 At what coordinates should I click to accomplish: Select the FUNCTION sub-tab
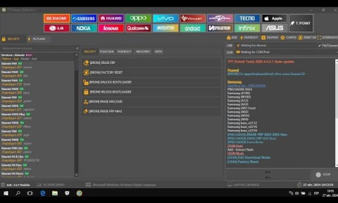(107, 52)
